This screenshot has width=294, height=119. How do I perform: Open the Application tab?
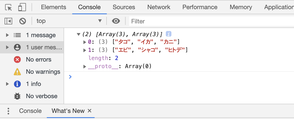click(279, 7)
